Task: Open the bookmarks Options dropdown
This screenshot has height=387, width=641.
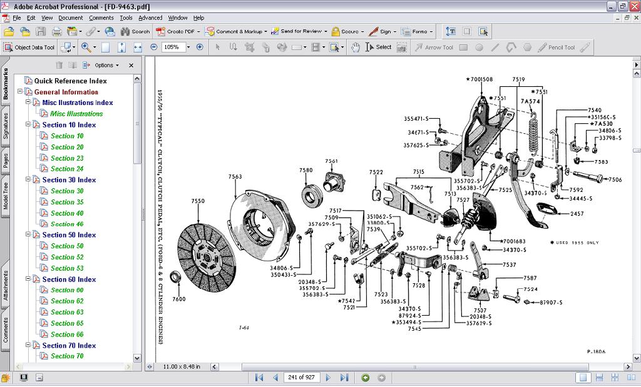Action: point(107,65)
